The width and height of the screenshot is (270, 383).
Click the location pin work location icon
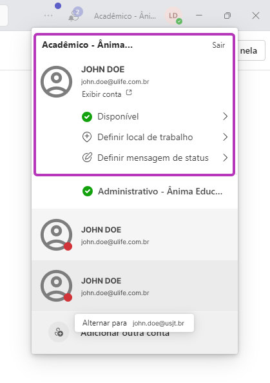pyautogui.click(x=87, y=138)
